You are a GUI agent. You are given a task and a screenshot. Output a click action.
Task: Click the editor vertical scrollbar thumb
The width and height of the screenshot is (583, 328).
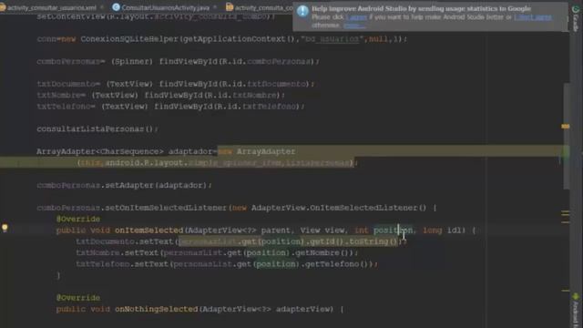[567, 136]
